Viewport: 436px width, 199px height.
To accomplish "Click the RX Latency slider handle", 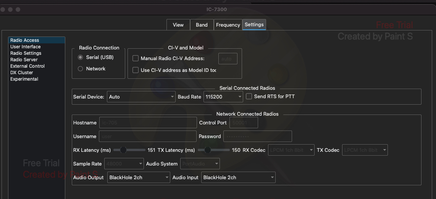I will click(123, 150).
